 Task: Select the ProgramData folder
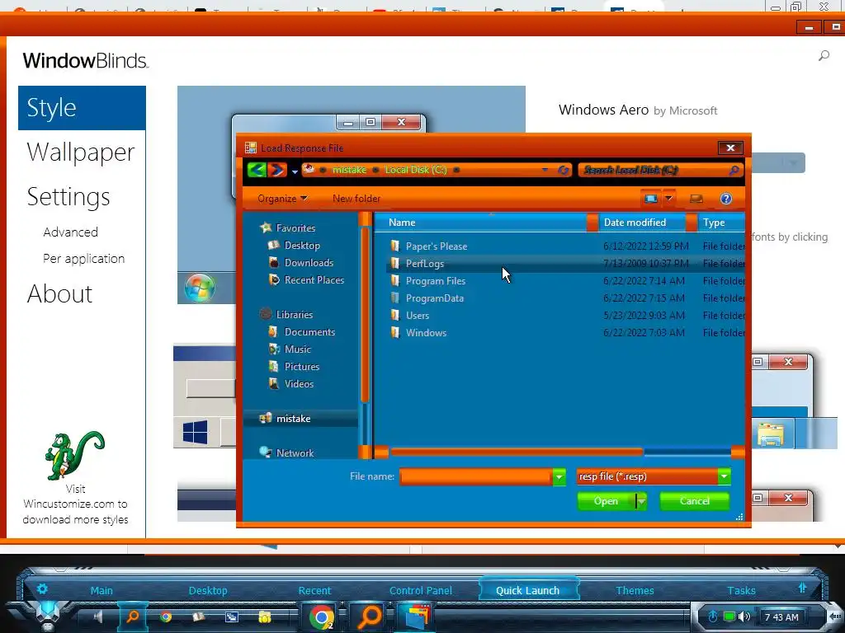566,298
